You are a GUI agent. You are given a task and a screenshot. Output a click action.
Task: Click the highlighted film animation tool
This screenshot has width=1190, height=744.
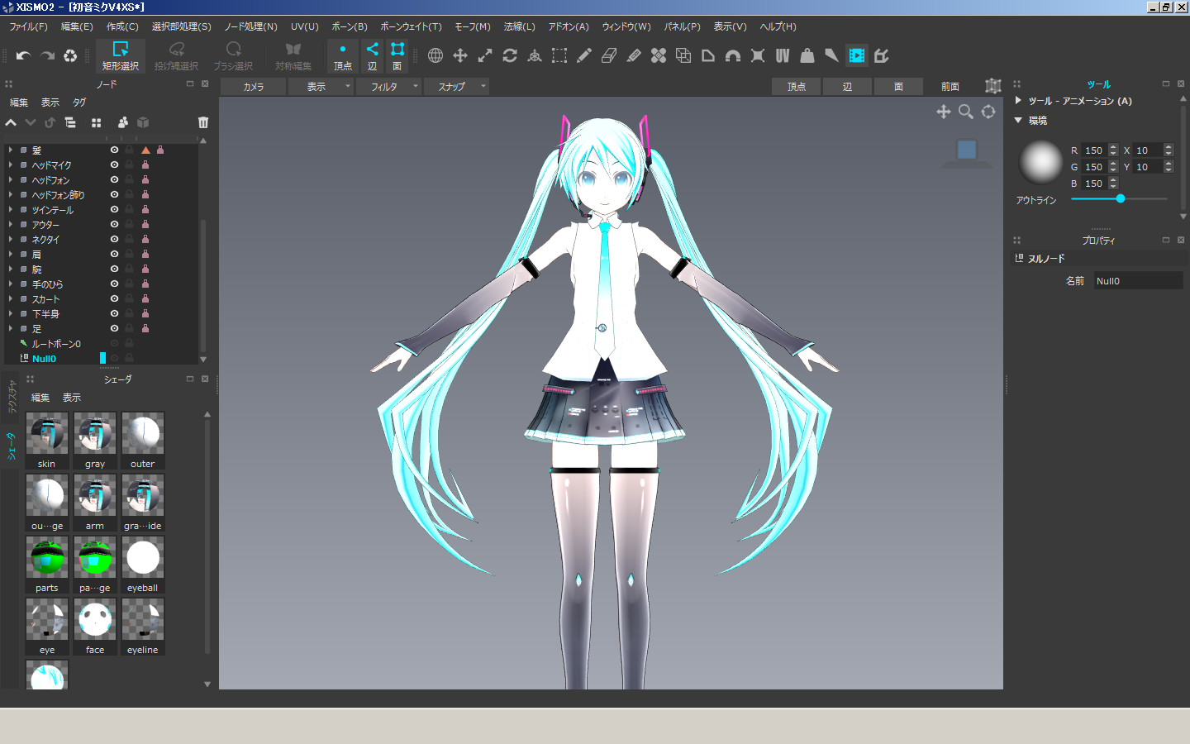pyautogui.click(x=857, y=55)
